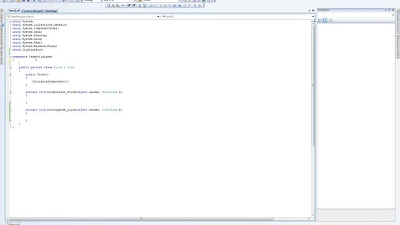Collapse the Form1() constructor block

pos(11,75)
